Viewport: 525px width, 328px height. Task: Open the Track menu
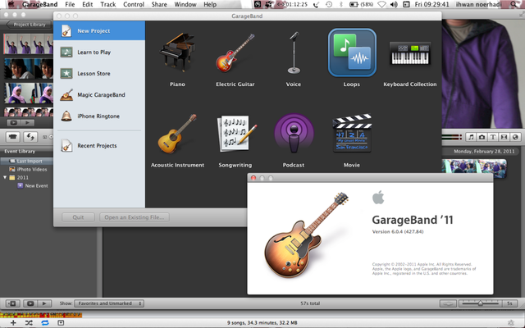(107, 4)
